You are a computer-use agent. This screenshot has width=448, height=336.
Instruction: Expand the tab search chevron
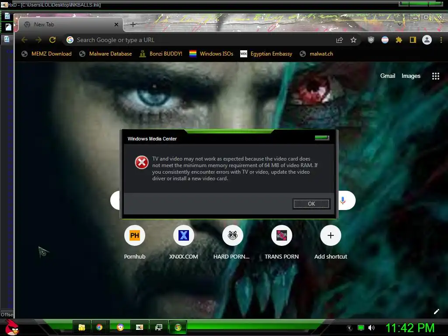coord(400,24)
